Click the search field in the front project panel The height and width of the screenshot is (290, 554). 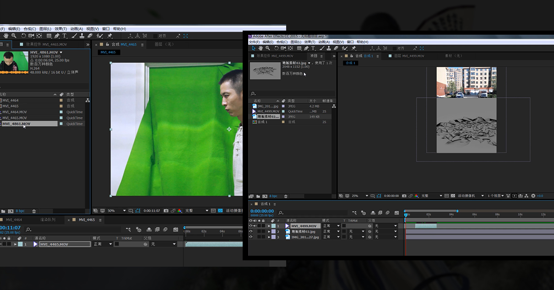pyautogui.click(x=291, y=94)
